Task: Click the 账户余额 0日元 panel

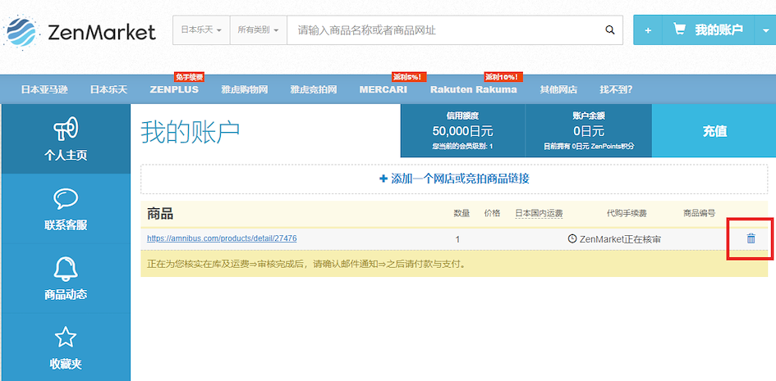Action: pos(589,131)
